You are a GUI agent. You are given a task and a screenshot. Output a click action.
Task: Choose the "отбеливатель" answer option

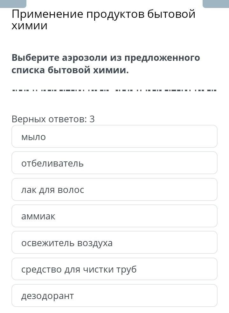pyautogui.click(x=114, y=163)
